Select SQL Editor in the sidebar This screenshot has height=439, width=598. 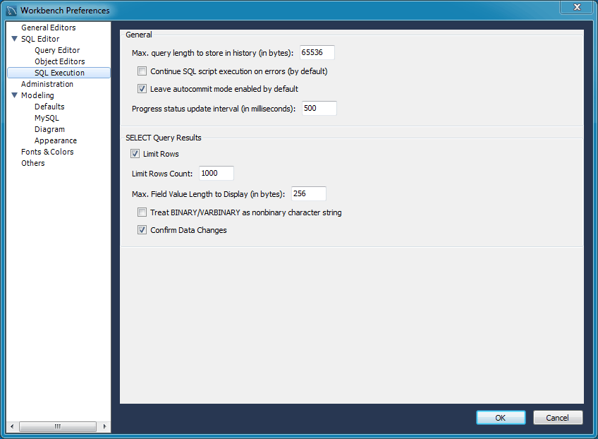[x=40, y=39]
